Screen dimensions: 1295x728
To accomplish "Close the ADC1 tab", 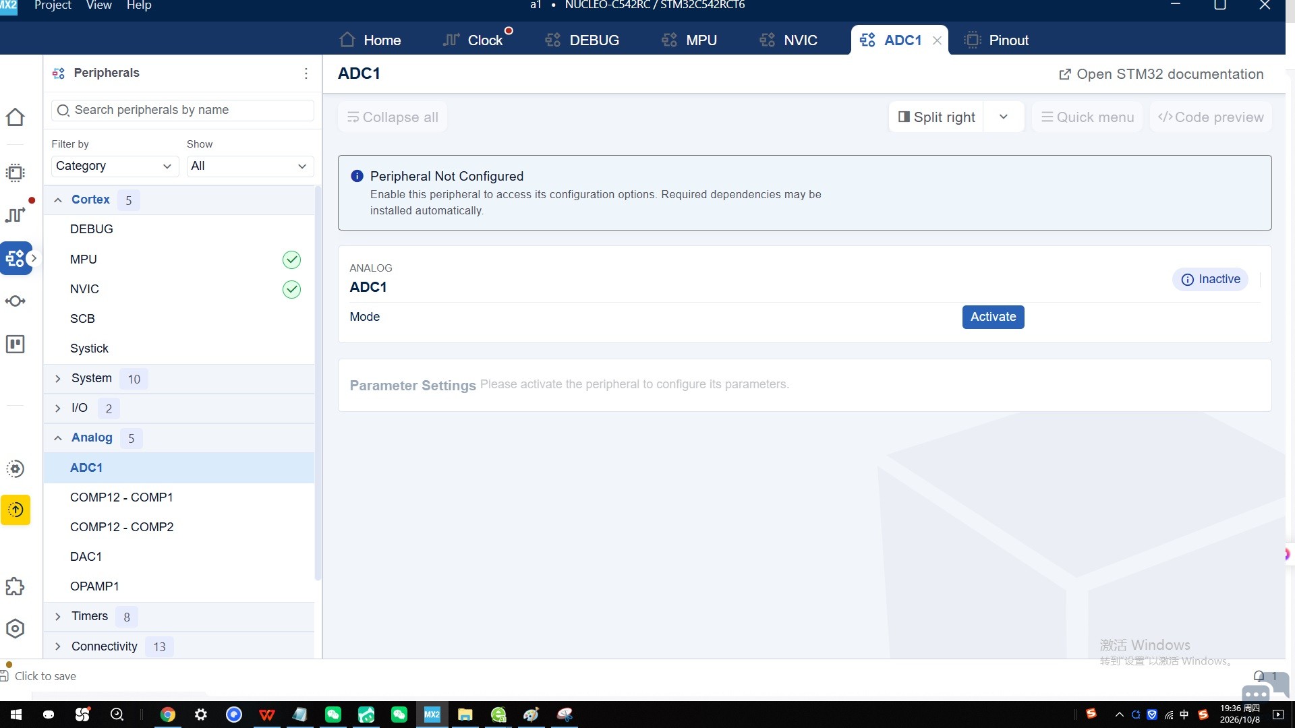I will [x=937, y=40].
